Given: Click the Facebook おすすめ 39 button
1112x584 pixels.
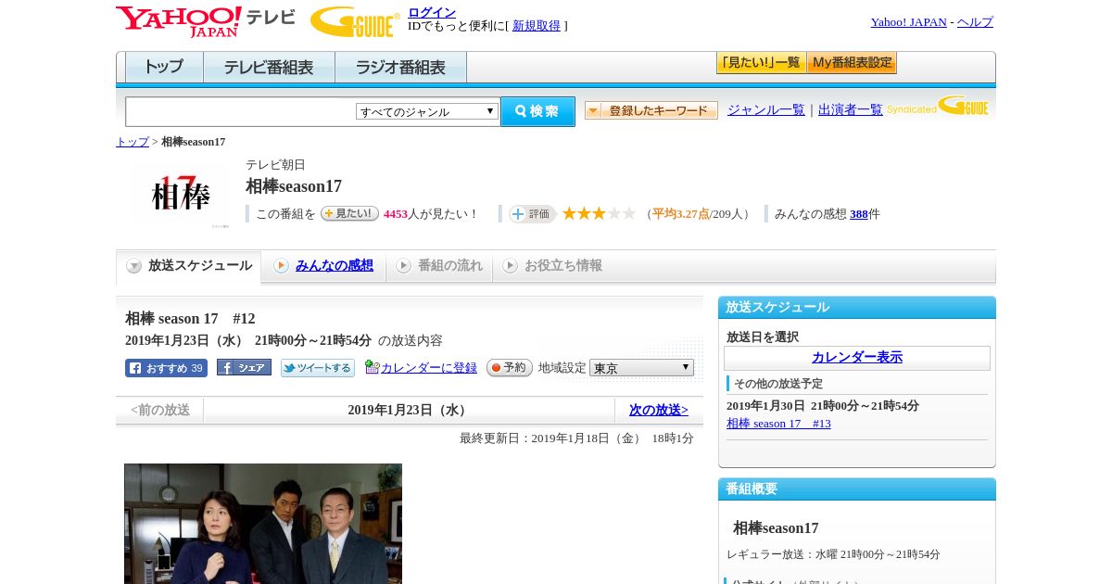Looking at the screenshot, I should pos(166,368).
